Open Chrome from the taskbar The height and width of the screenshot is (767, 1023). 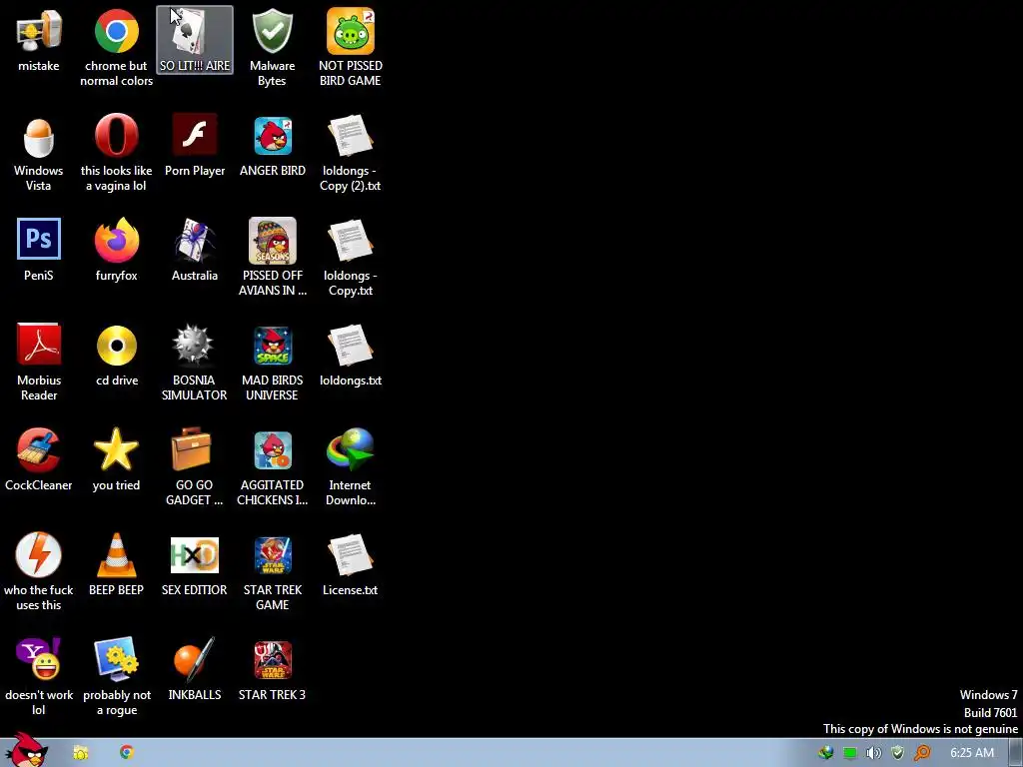point(127,752)
